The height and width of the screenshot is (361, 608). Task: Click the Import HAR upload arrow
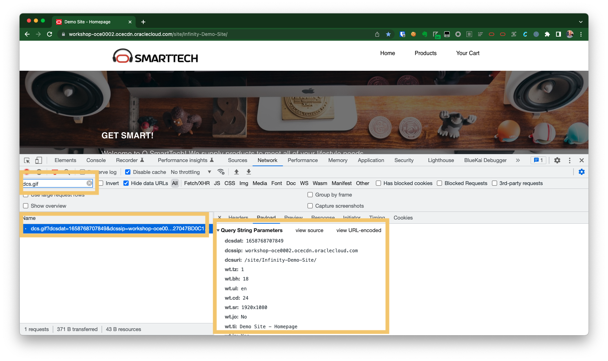(x=236, y=172)
